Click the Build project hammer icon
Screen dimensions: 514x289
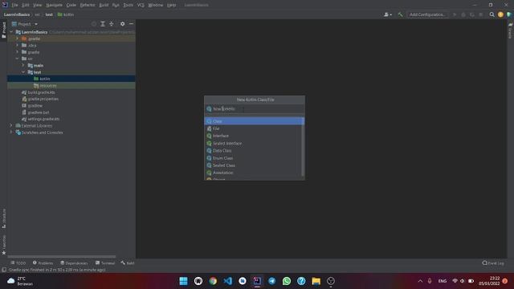[400, 14]
